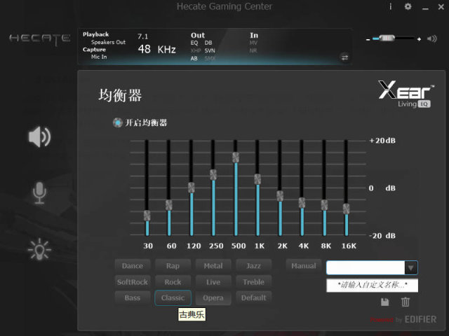Click the 4K band slider handle
Viewport: 449px width, 336px height.
pyautogui.click(x=302, y=202)
